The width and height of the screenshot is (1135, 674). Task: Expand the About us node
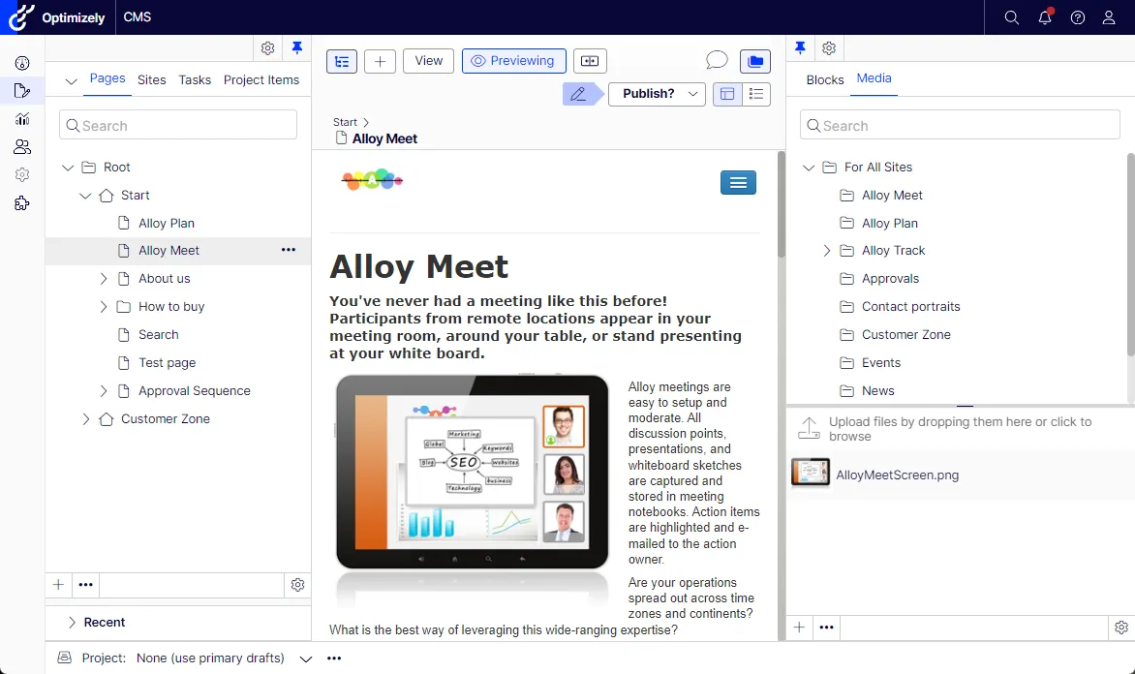tap(103, 279)
